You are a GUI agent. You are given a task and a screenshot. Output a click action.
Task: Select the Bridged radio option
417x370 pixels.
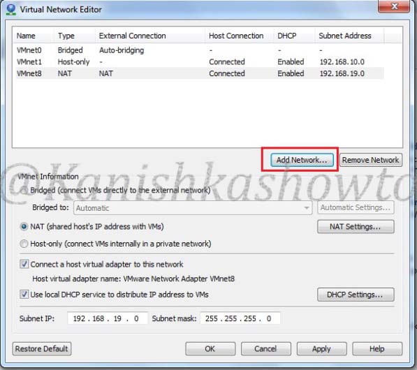(x=24, y=191)
